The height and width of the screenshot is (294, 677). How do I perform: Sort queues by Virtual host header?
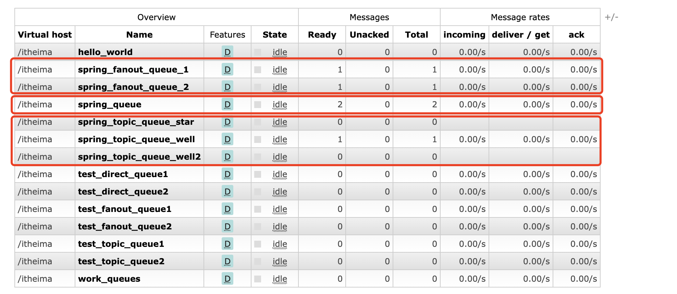pos(45,35)
